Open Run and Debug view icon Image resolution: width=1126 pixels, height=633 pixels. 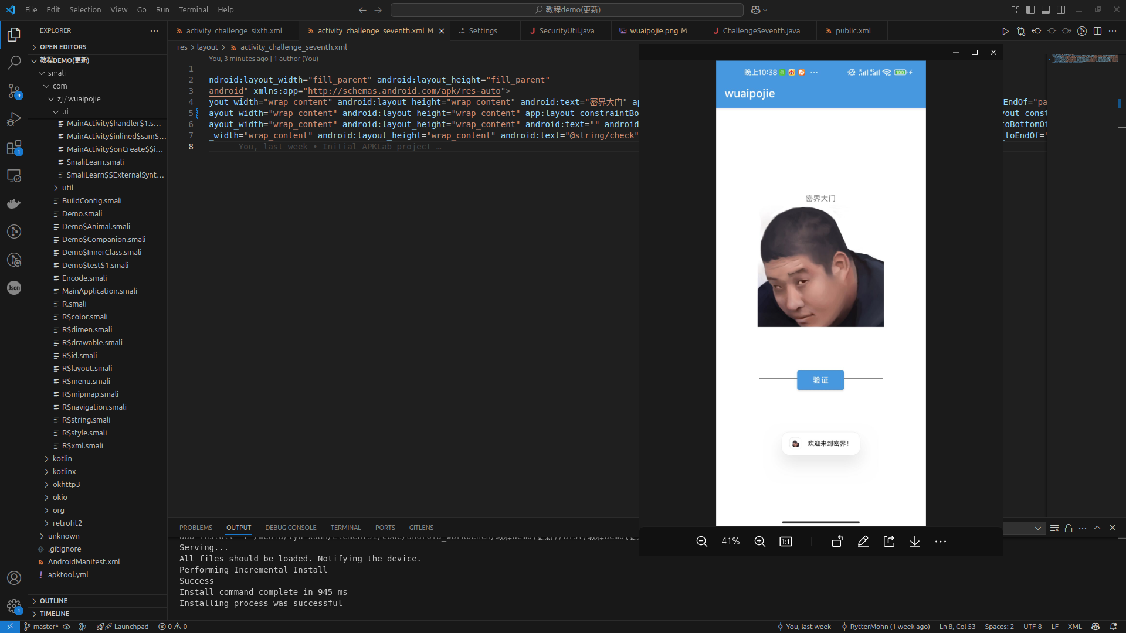coord(14,119)
